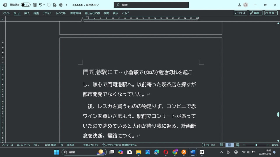Image resolution: width=280 pixels, height=157 pixels.
Task: Open the user account profile icon
Action: 246,5
